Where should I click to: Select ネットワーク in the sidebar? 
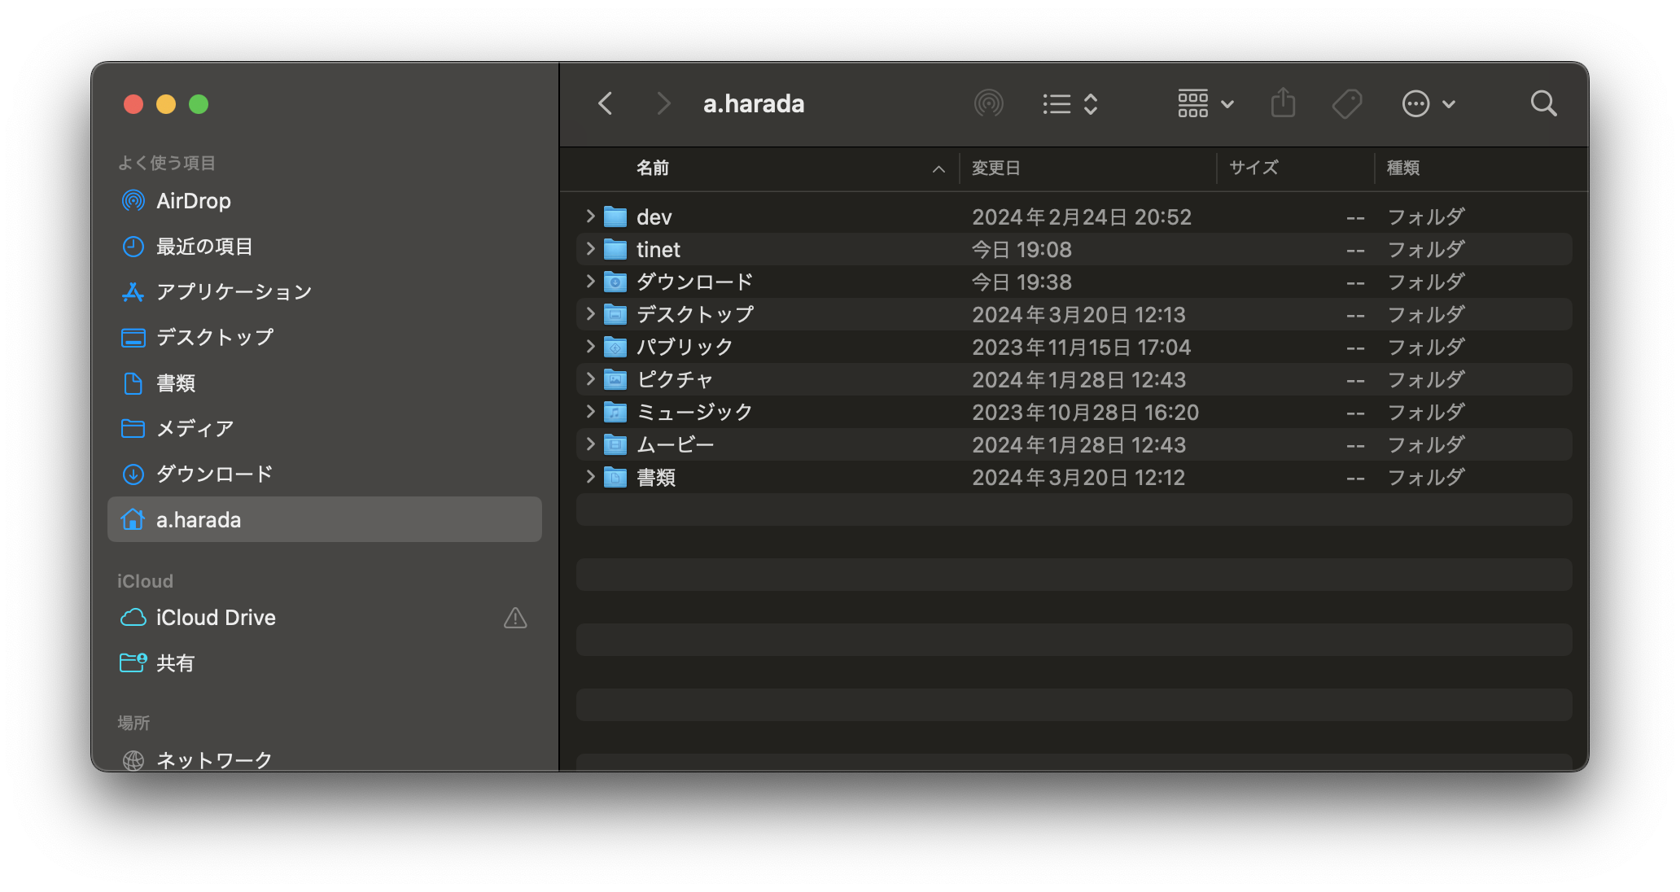click(x=214, y=759)
